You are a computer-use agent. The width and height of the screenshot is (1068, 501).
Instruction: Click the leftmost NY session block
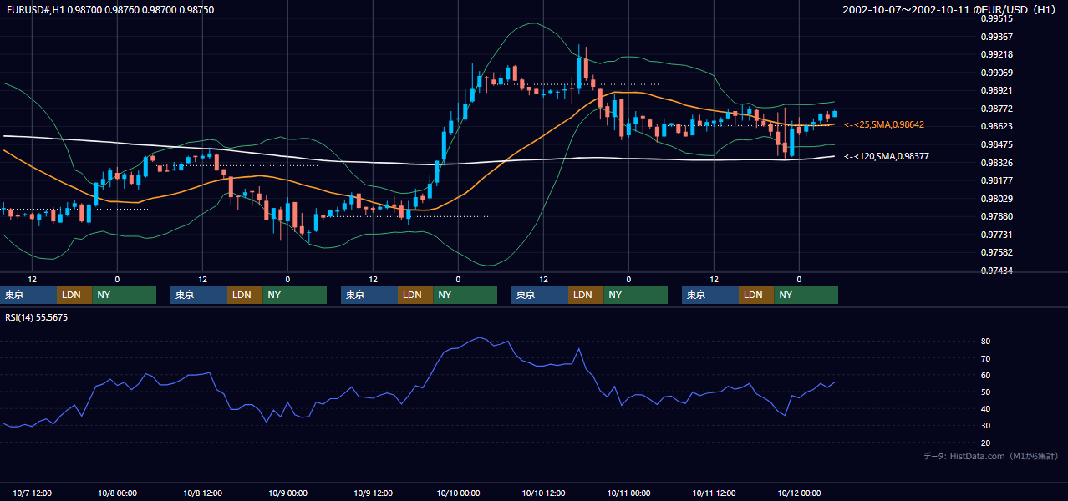pyautogui.click(x=125, y=295)
